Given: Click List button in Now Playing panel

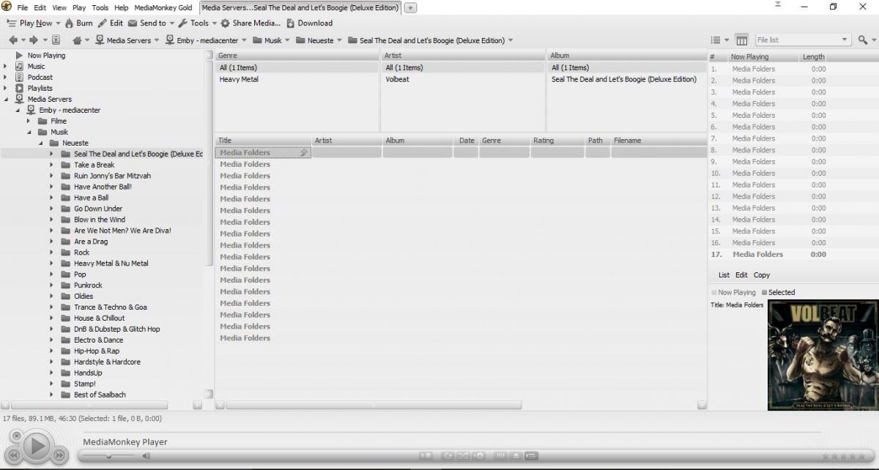Looking at the screenshot, I should tap(724, 275).
